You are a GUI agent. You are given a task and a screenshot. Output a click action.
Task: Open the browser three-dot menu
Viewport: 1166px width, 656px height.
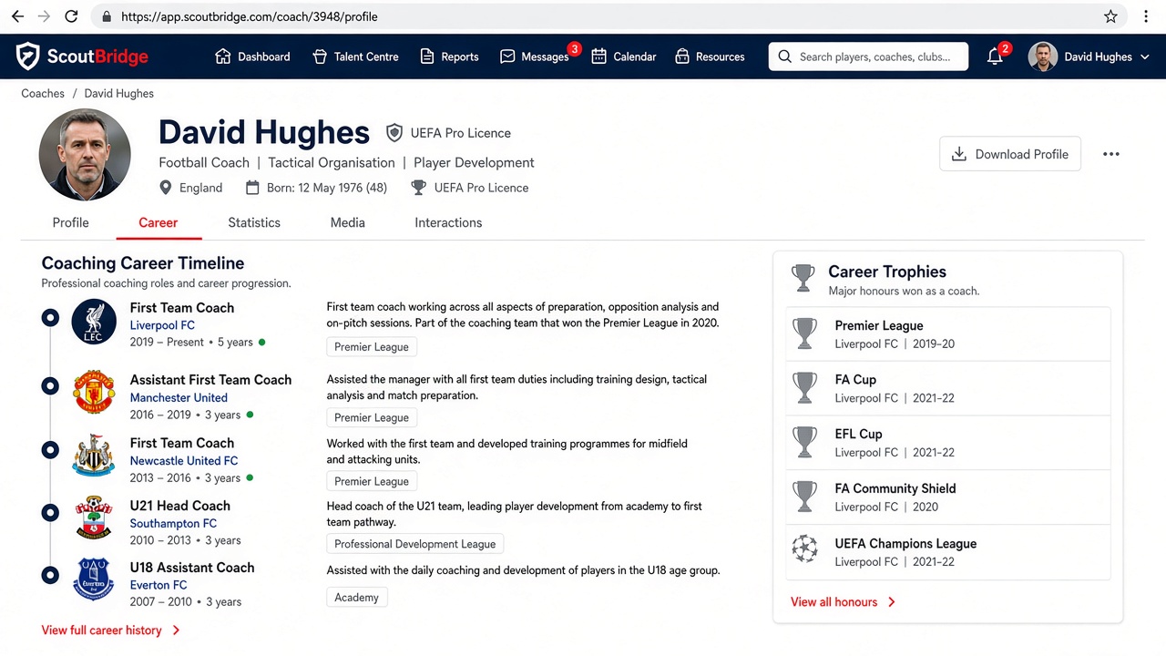pos(1146,16)
